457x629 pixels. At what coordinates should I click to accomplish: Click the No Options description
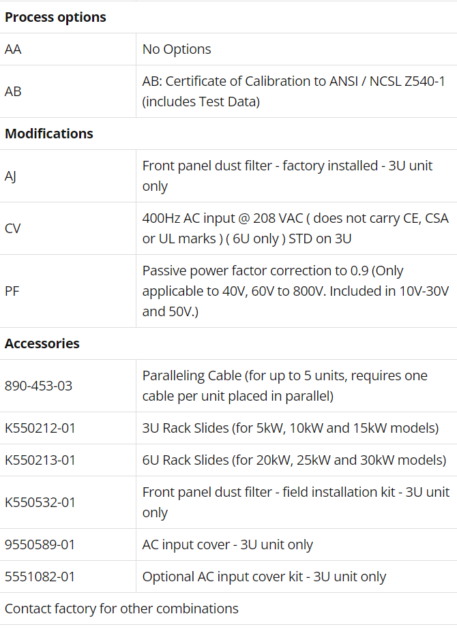point(177,49)
